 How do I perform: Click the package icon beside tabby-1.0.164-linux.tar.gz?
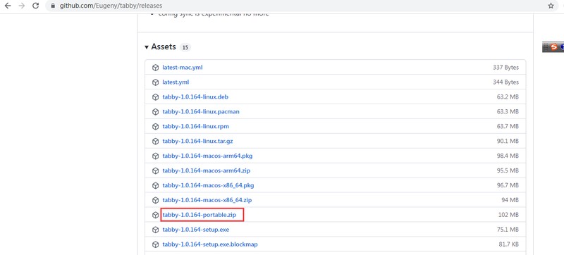point(155,141)
